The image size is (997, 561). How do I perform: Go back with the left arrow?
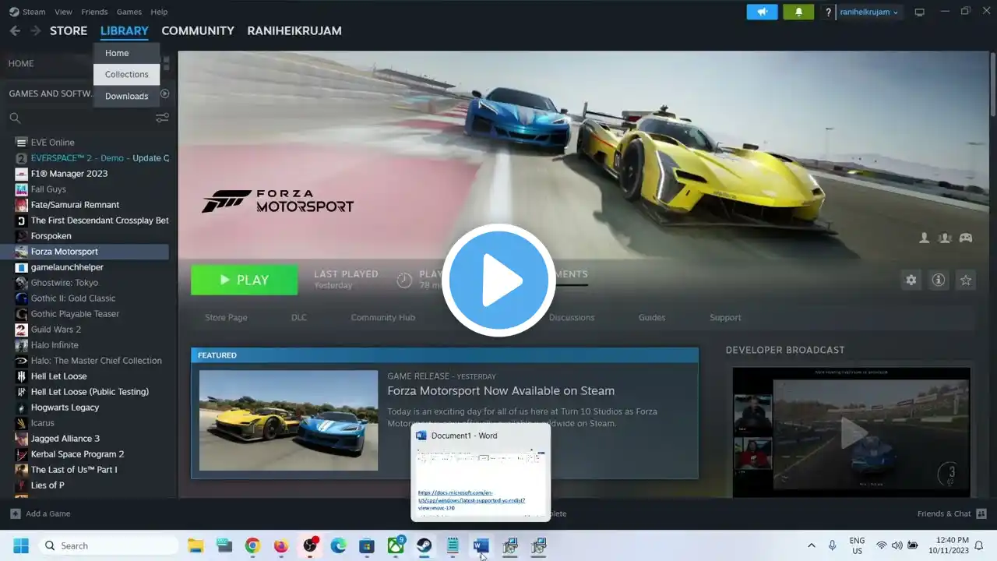(x=15, y=30)
